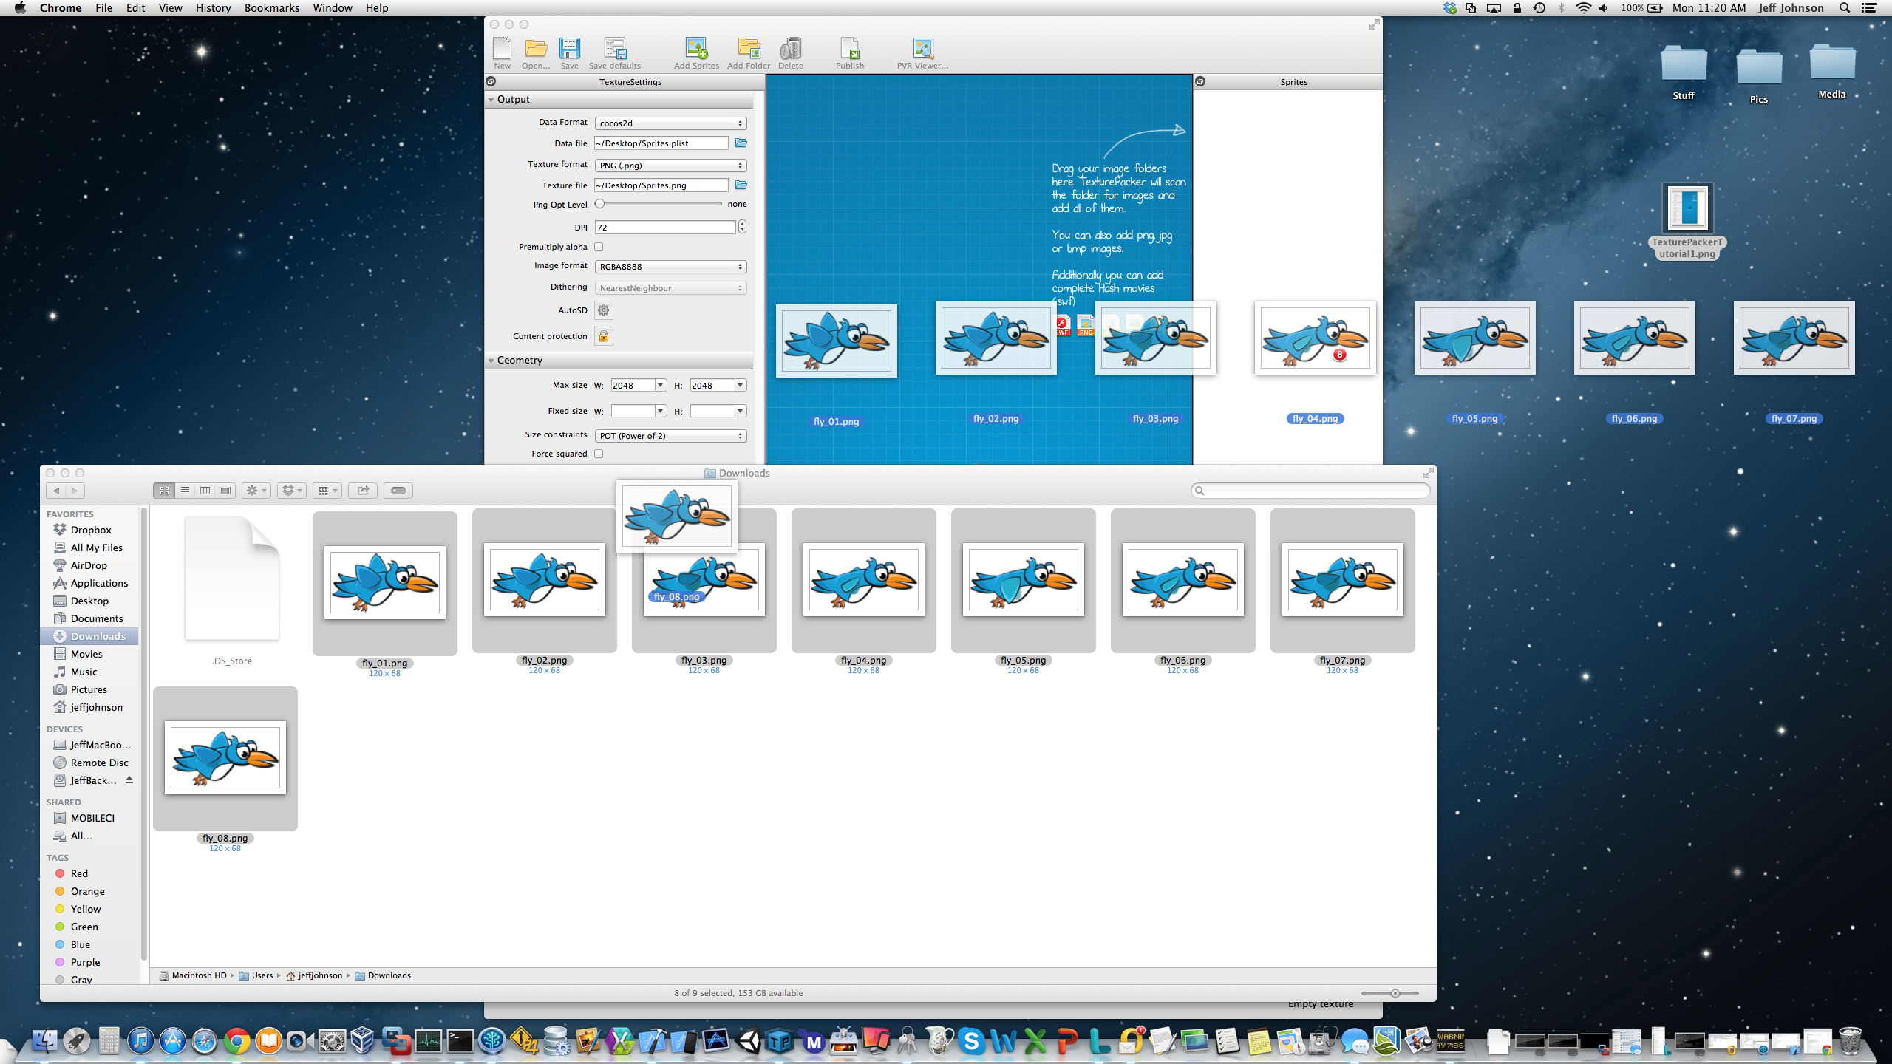Click the Wi-Fi icon in menu bar
The width and height of the screenshot is (1892, 1064).
point(1583,8)
